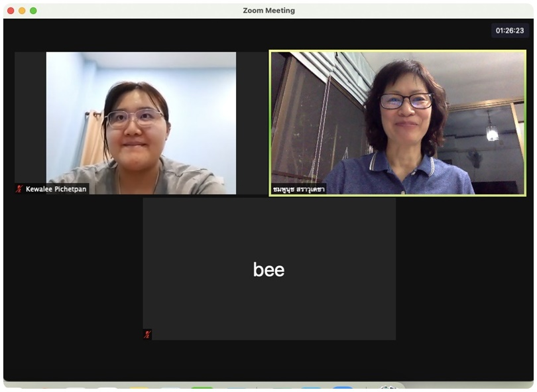Open the rightmost blue Dock icon
The height and width of the screenshot is (392, 537).
(x=342, y=389)
